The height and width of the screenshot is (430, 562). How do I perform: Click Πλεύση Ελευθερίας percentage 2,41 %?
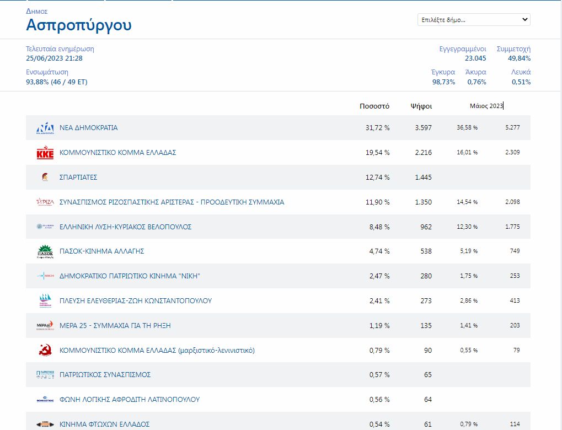379,300
